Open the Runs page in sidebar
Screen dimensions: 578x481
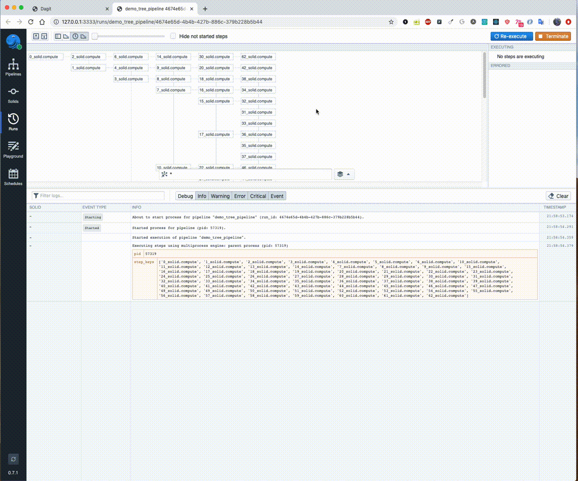tap(13, 122)
